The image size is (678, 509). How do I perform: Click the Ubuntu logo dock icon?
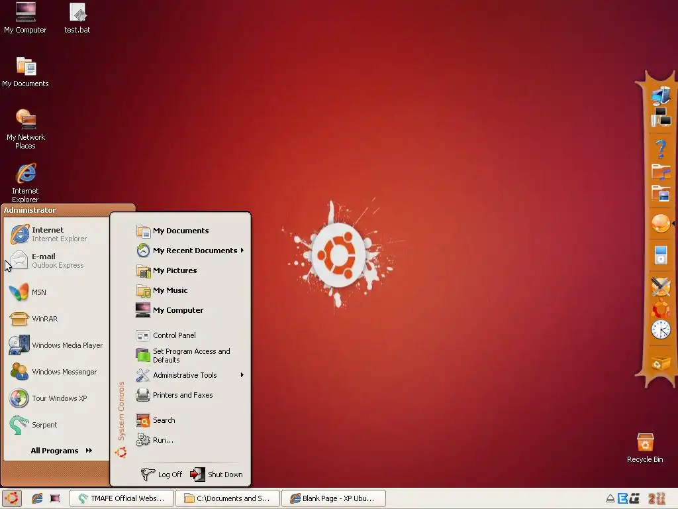click(661, 309)
